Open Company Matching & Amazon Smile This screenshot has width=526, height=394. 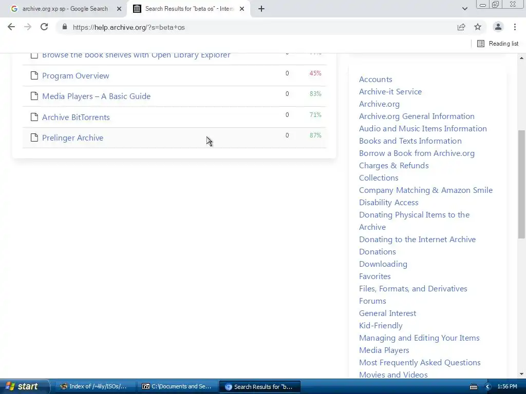[x=426, y=190]
